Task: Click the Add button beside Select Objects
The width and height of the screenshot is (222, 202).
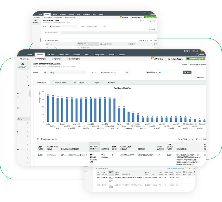Action: pyautogui.click(x=187, y=72)
